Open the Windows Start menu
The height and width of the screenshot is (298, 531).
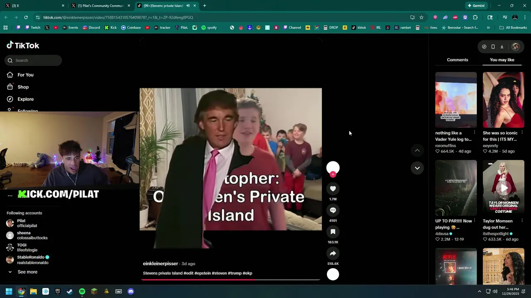9,291
